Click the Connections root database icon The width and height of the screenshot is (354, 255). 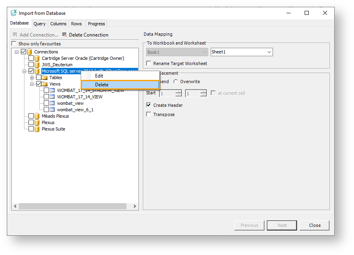pyautogui.click(x=29, y=52)
